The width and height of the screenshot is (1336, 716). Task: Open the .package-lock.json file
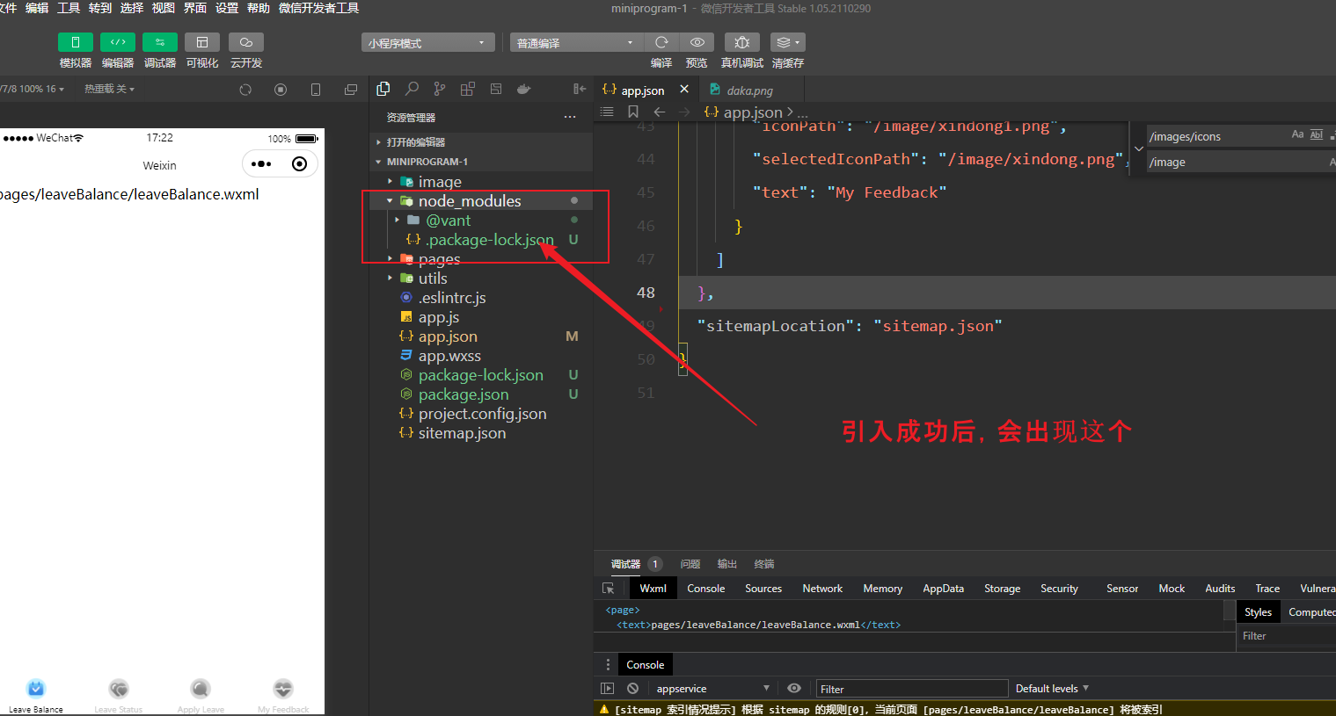[481, 240]
